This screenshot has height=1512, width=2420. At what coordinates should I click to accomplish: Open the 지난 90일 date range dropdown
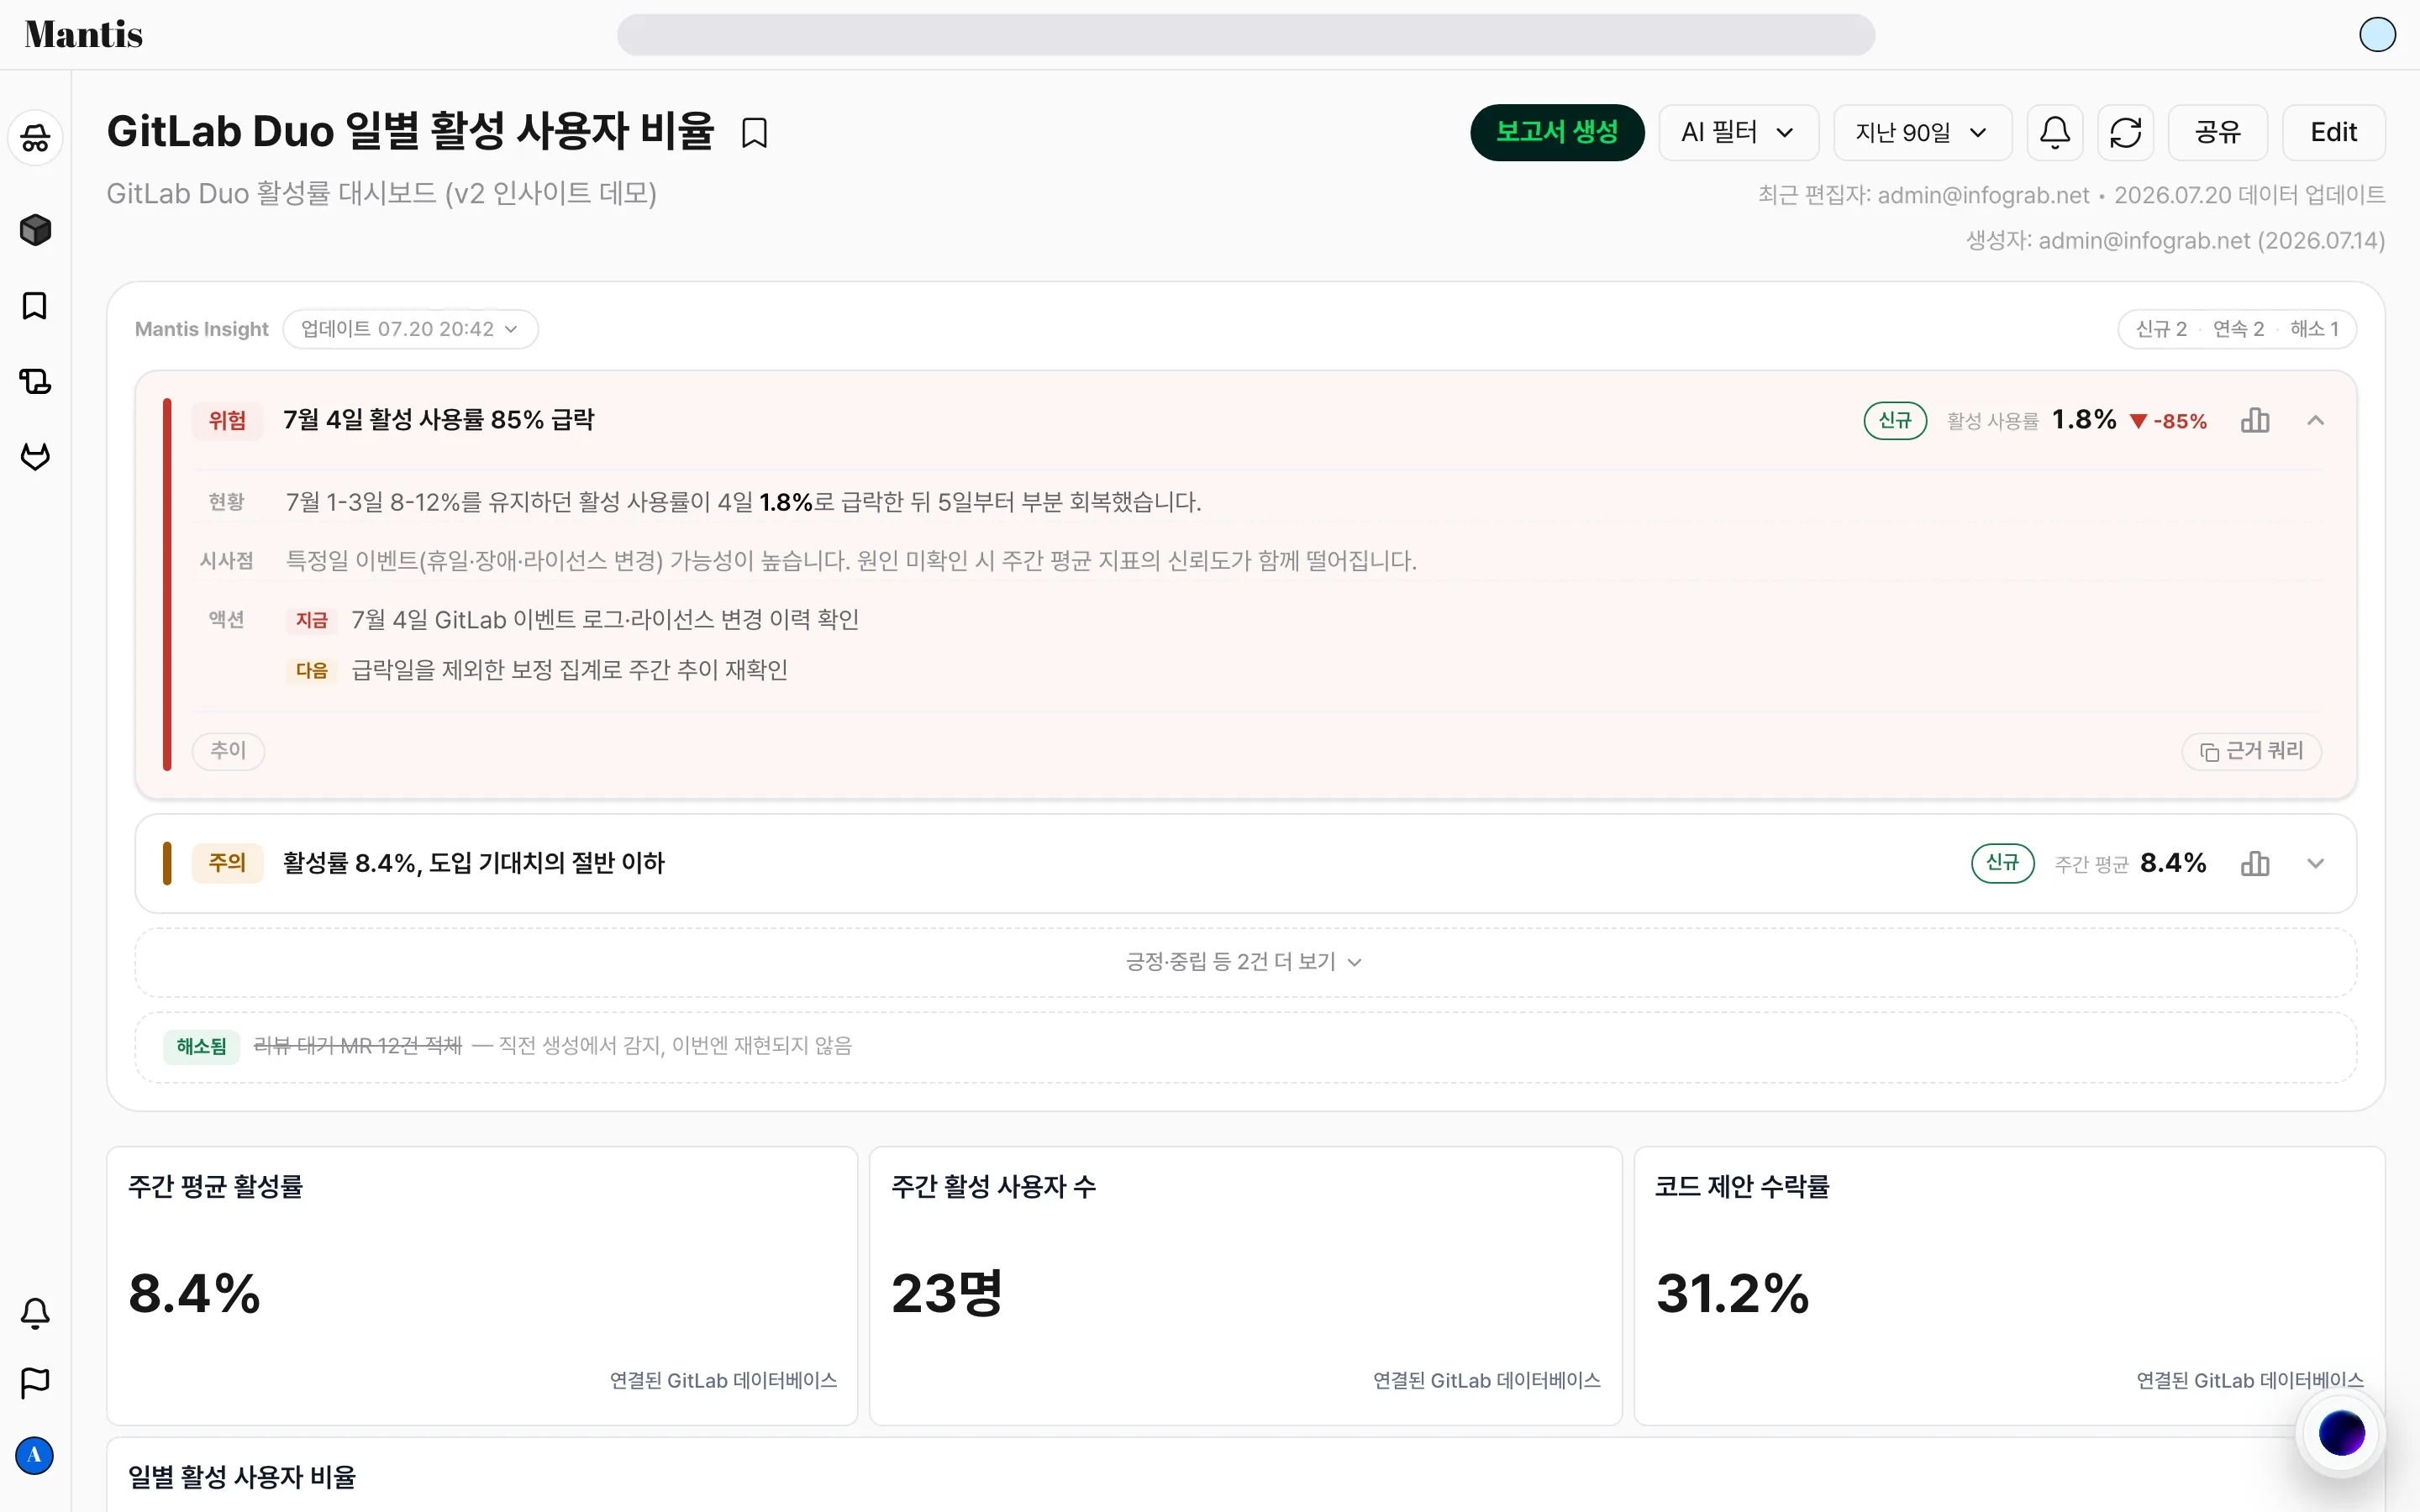coord(1922,132)
